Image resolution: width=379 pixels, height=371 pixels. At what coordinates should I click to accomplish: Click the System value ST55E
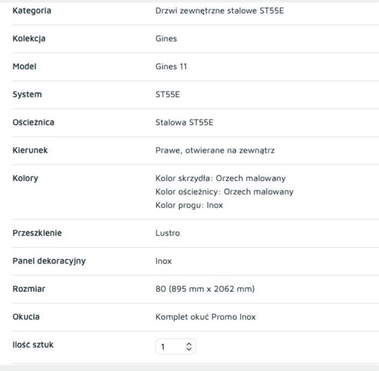coord(168,94)
